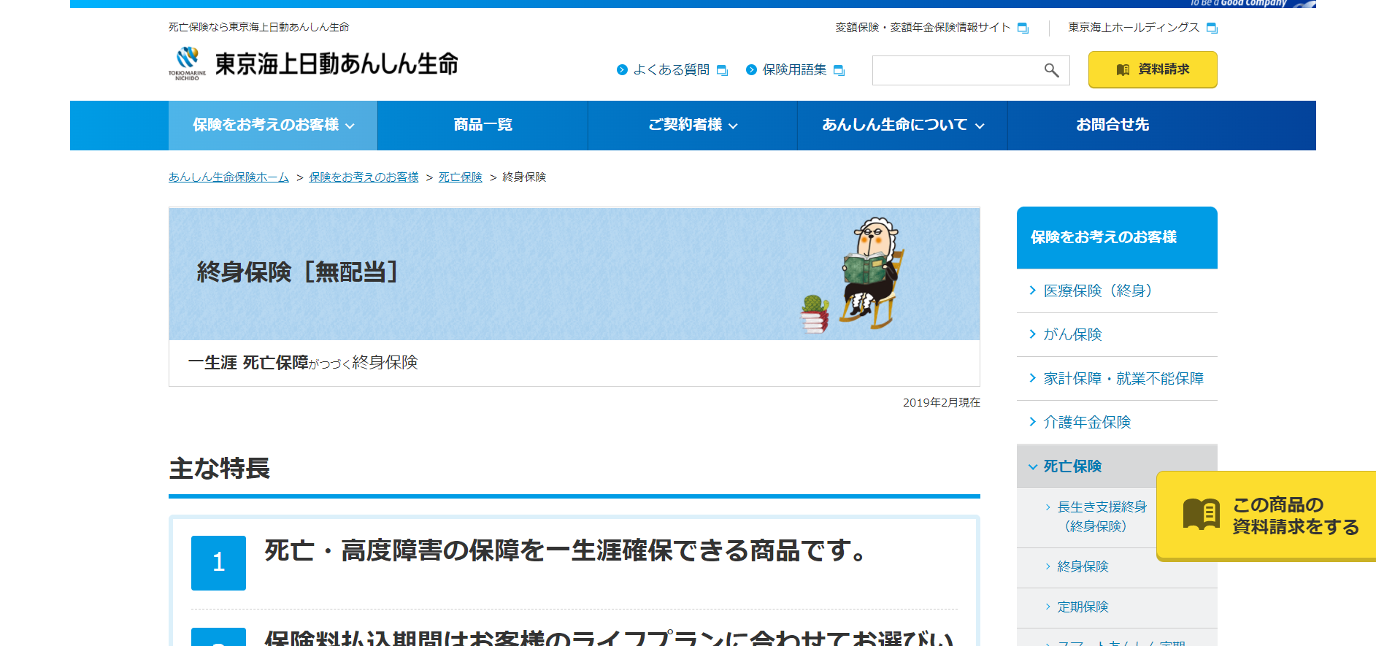Click the blue number 1 feature badge

pyautogui.click(x=218, y=563)
